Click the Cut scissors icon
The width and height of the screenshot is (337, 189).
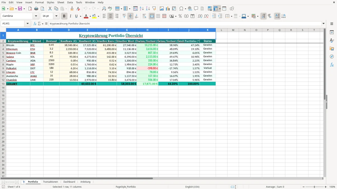[x=50, y=9]
